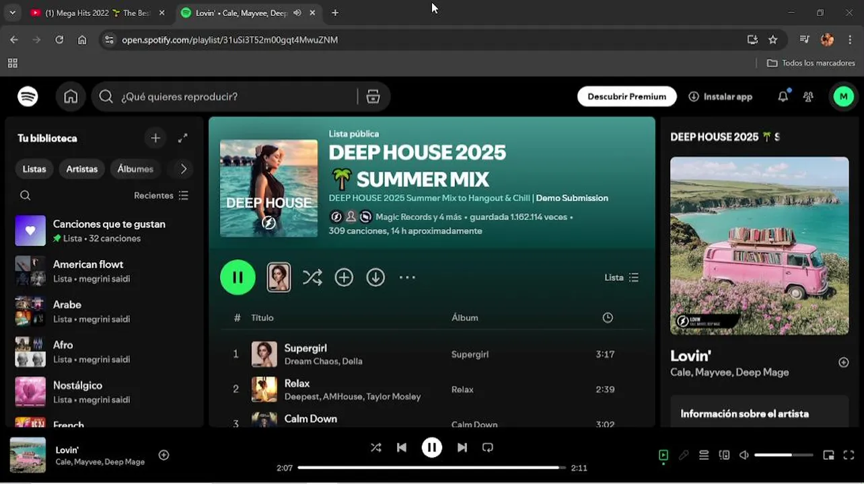864x484 pixels.
Task: Open the Recientes sort dropdown
Action: point(161,196)
